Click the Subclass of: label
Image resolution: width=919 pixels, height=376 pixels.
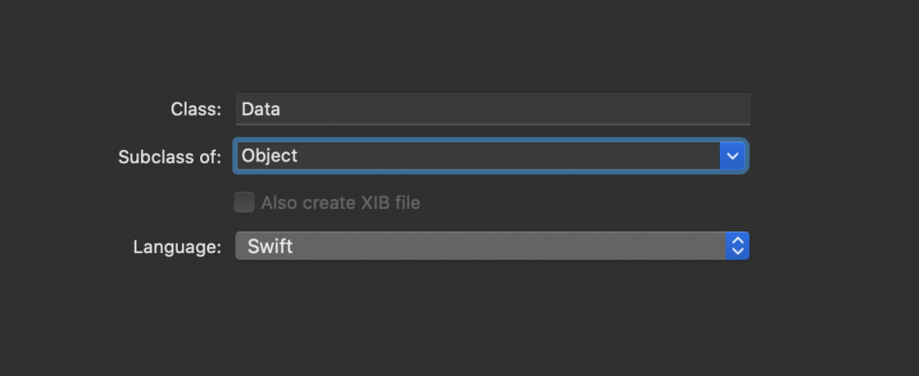(x=170, y=157)
